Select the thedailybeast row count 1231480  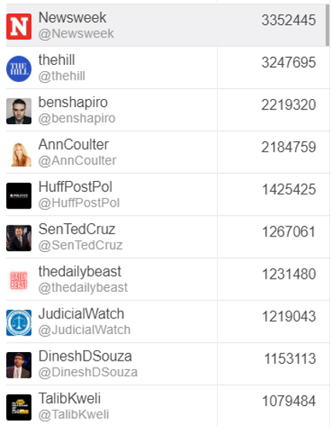click(289, 274)
